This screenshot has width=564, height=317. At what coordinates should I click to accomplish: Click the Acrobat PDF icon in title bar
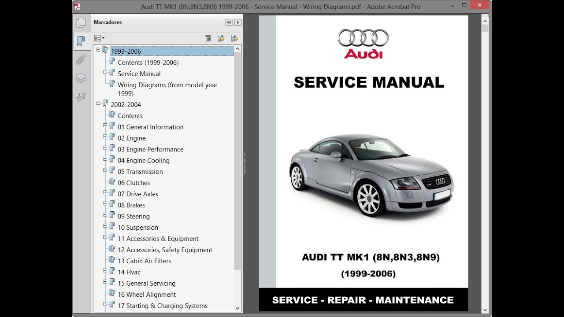coord(77,6)
